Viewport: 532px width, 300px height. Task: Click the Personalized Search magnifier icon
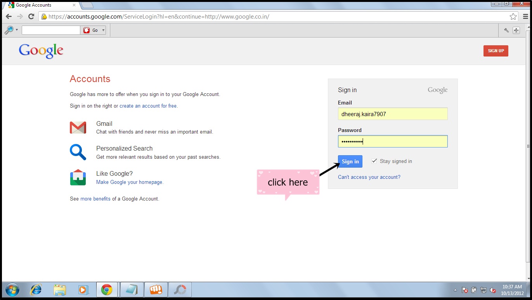coord(78,152)
